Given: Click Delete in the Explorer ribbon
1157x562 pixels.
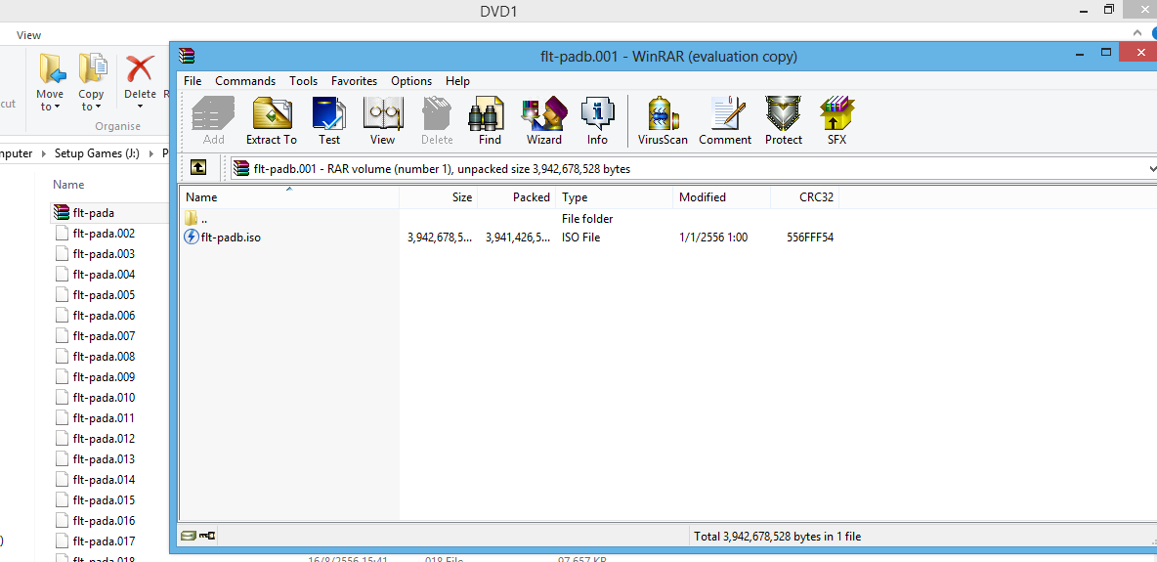Looking at the screenshot, I should tap(140, 83).
